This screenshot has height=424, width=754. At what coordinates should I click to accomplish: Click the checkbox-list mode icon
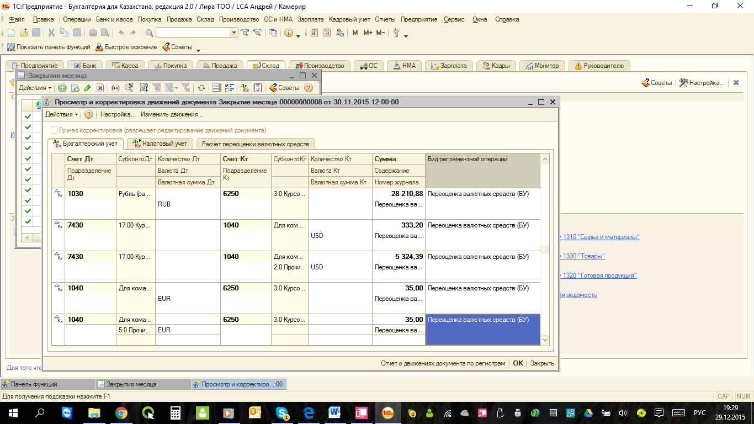[x=230, y=88]
